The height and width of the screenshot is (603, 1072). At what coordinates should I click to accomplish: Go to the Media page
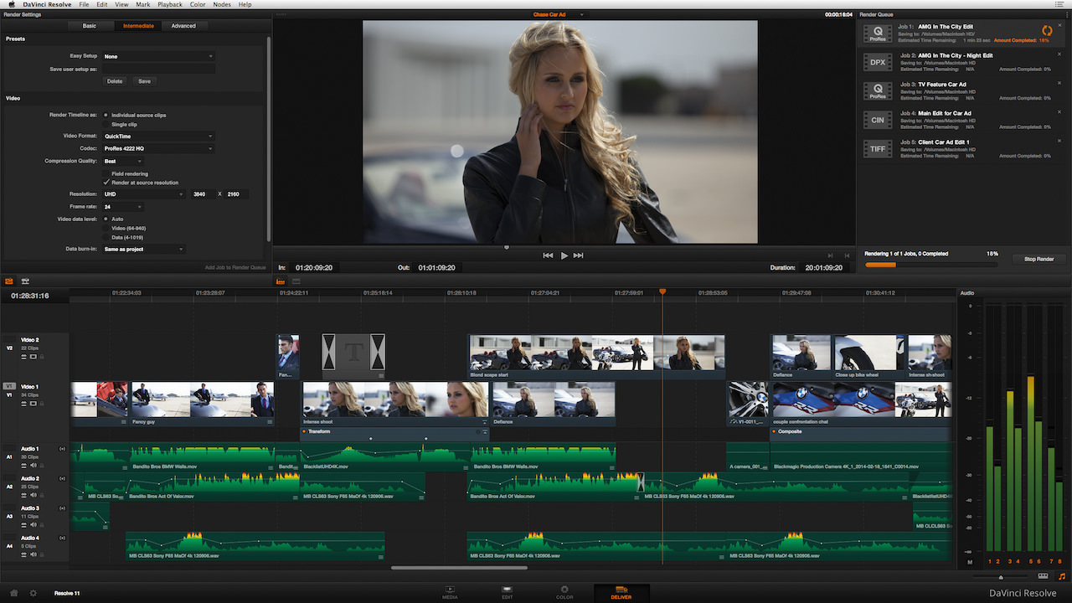click(450, 592)
